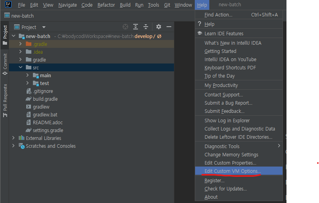Click the .idea folder icon
The image size is (319, 203).
[29, 52]
